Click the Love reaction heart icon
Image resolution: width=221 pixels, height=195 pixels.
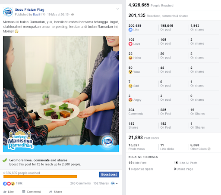tap(130, 44)
